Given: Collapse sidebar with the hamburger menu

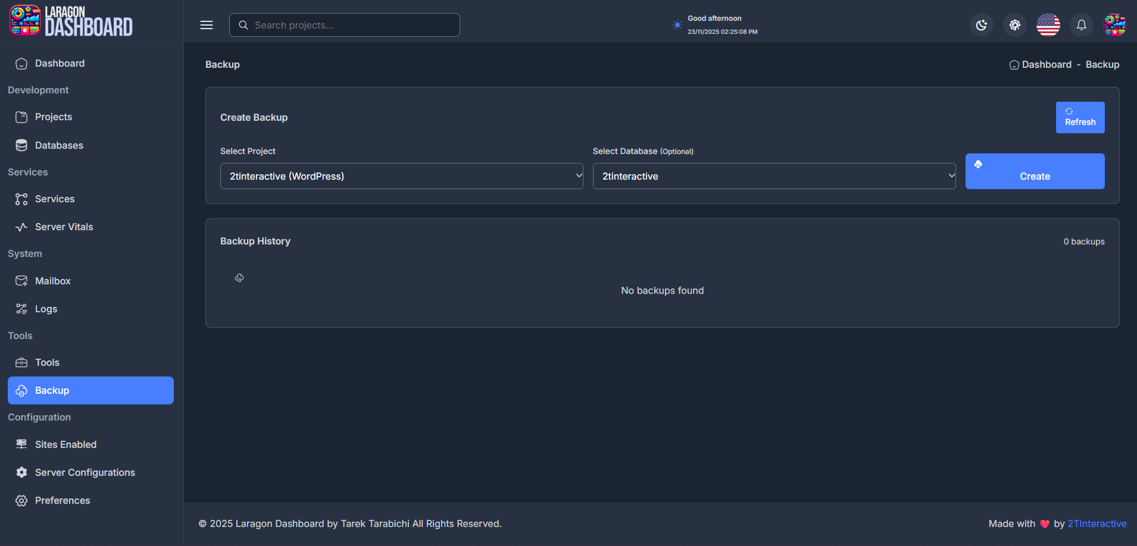Looking at the screenshot, I should point(207,25).
